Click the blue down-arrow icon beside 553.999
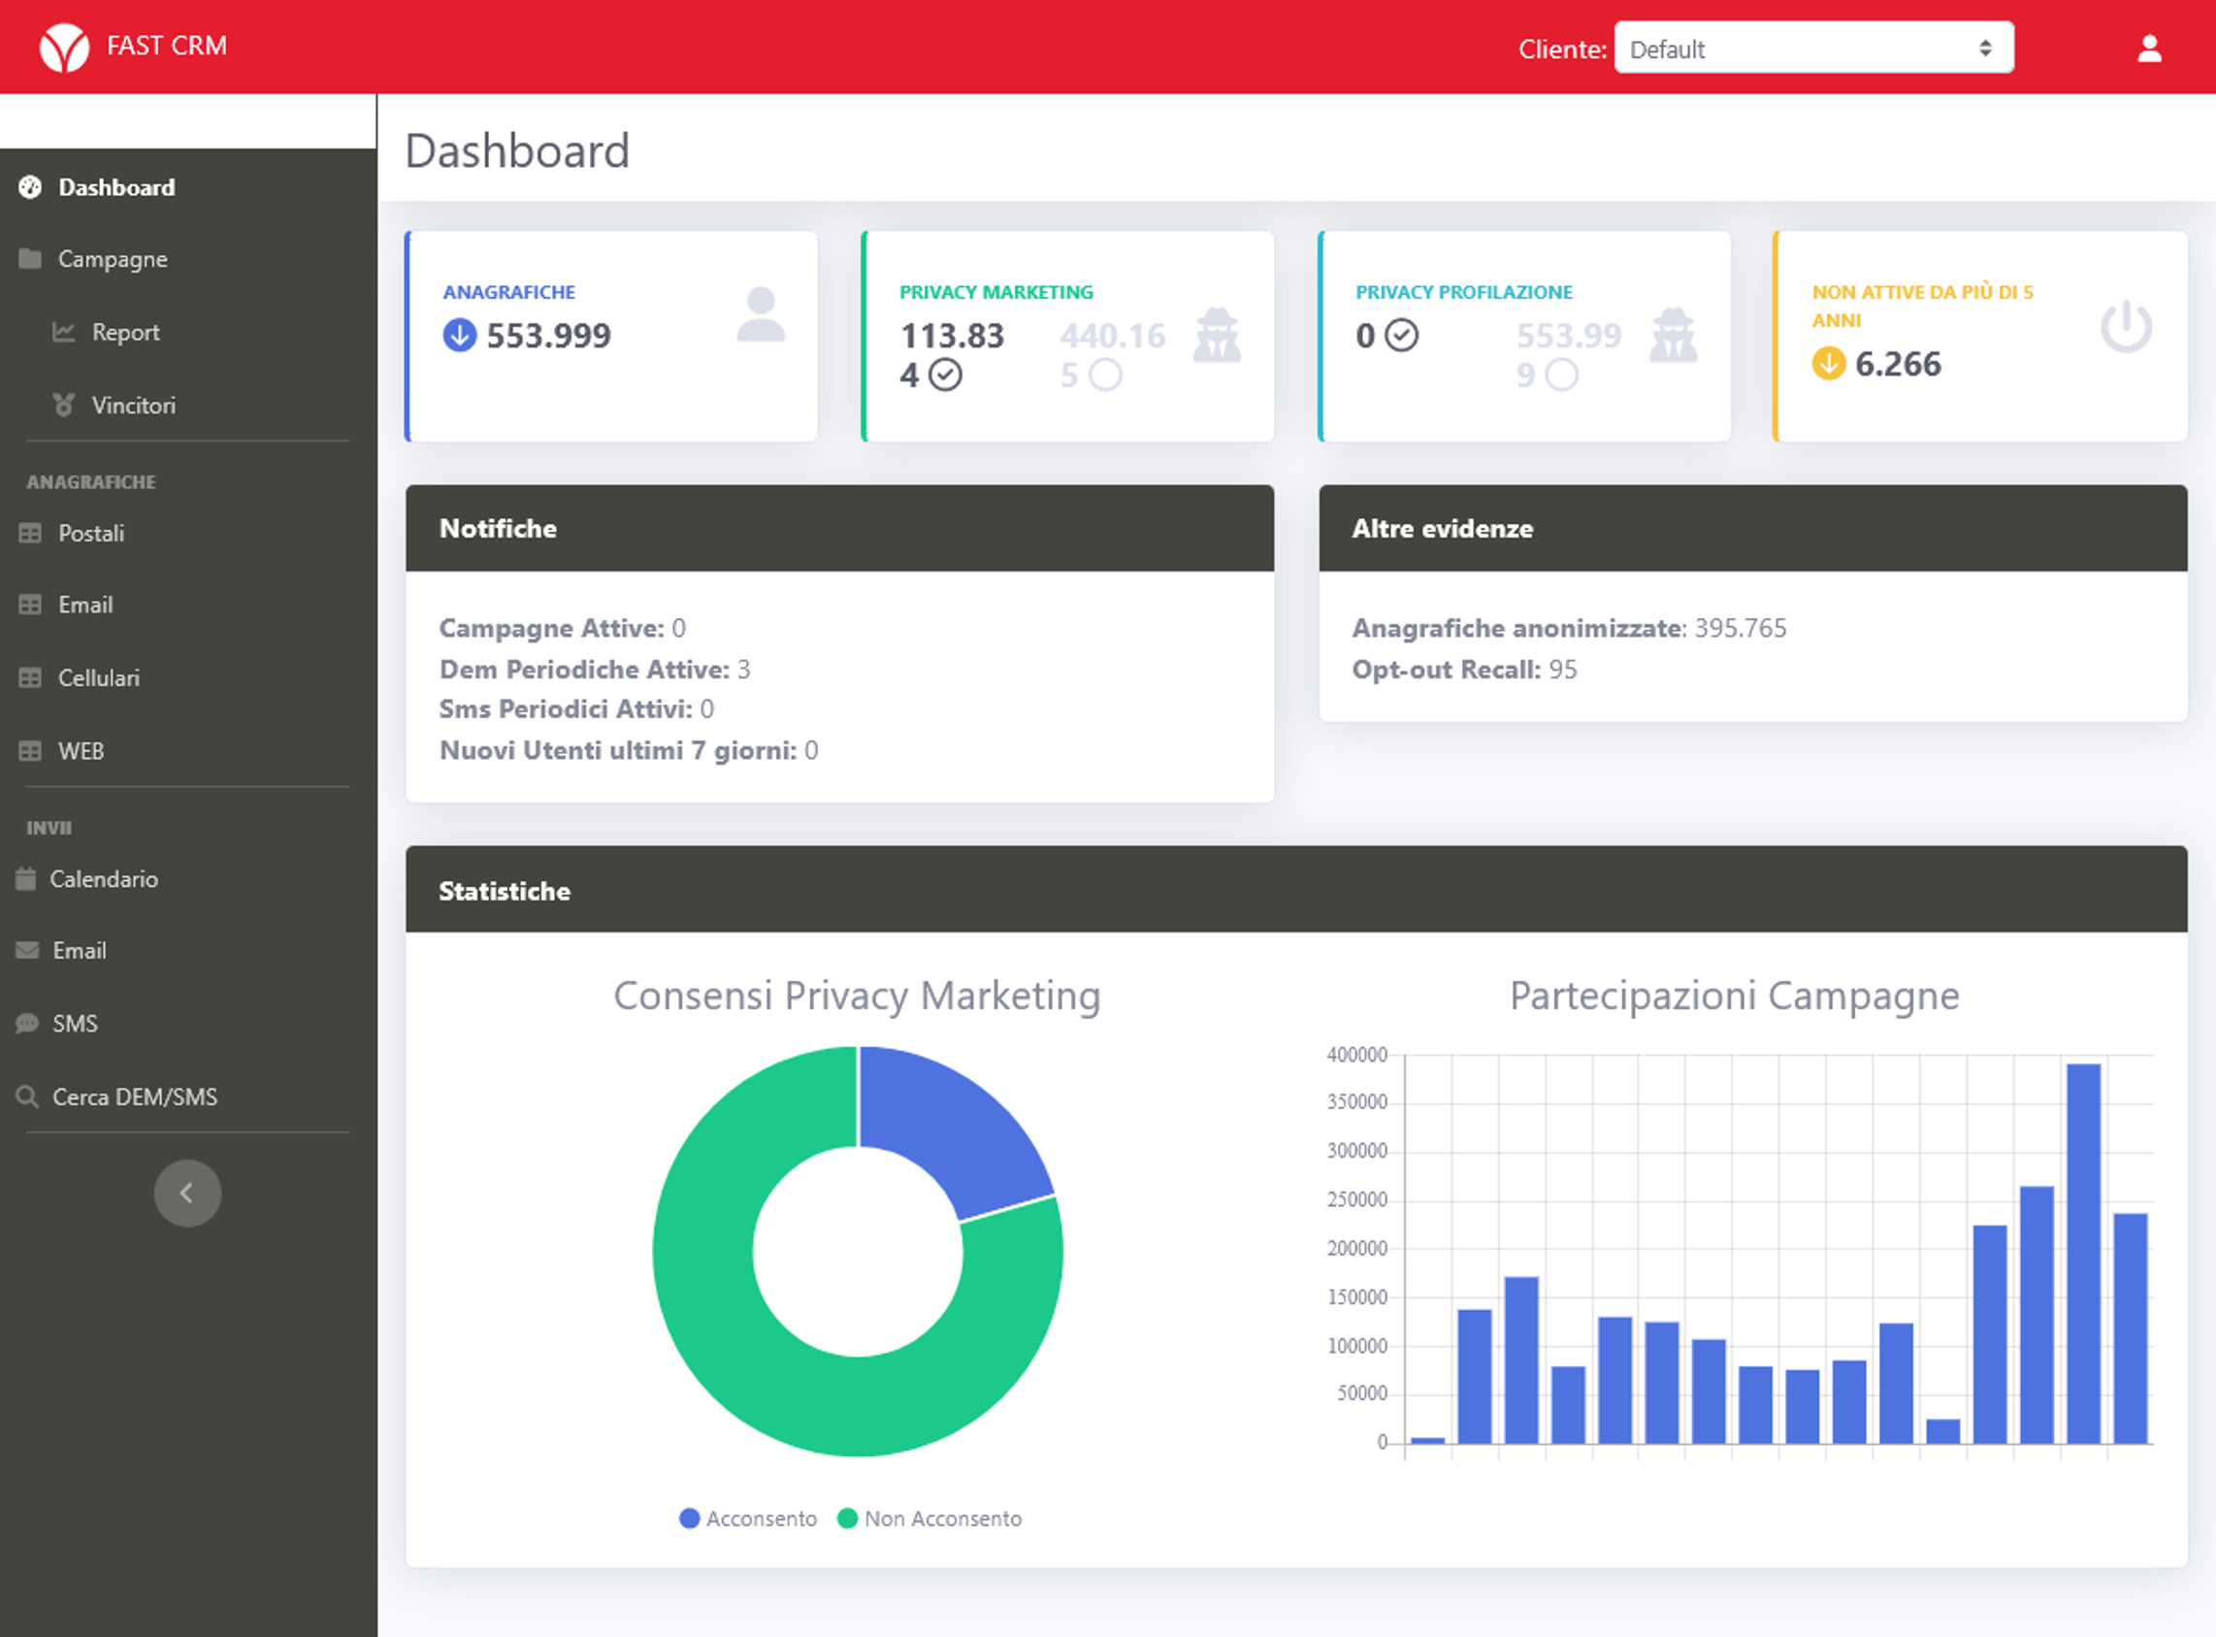 click(x=459, y=335)
